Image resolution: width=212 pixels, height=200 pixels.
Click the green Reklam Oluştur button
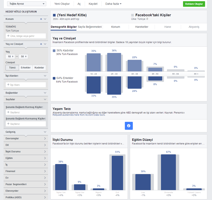194,4
